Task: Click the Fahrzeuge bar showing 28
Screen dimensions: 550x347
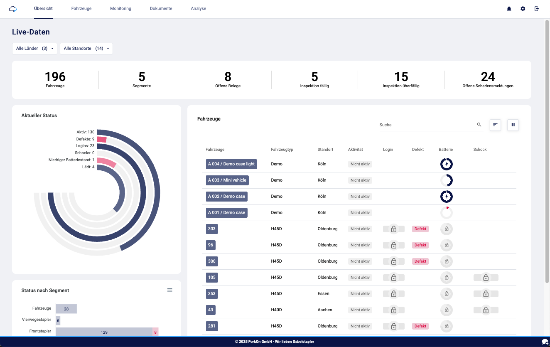Action: [x=66, y=309]
